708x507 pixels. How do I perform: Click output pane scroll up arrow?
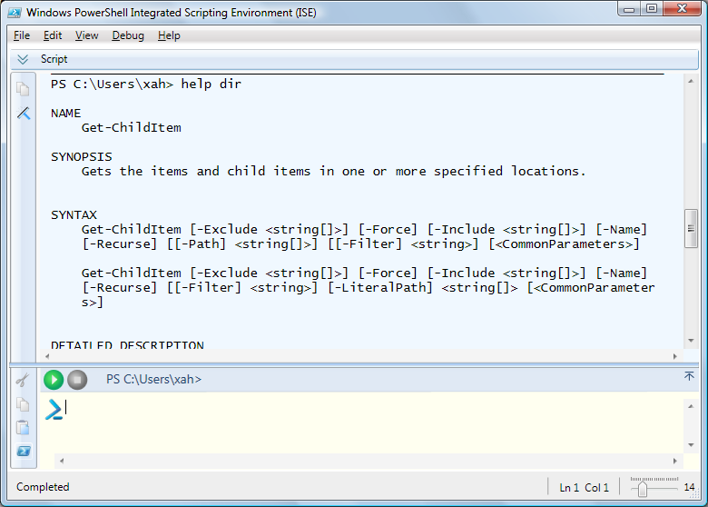[x=691, y=82]
